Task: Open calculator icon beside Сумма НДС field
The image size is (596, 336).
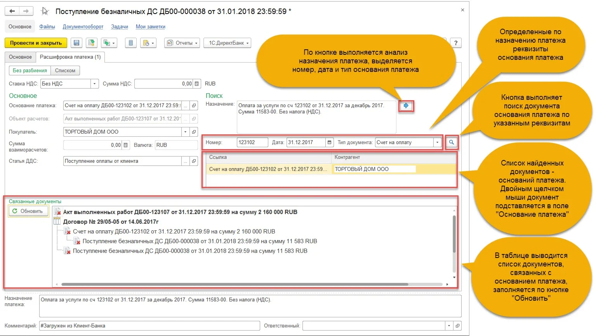Action: pos(197,84)
